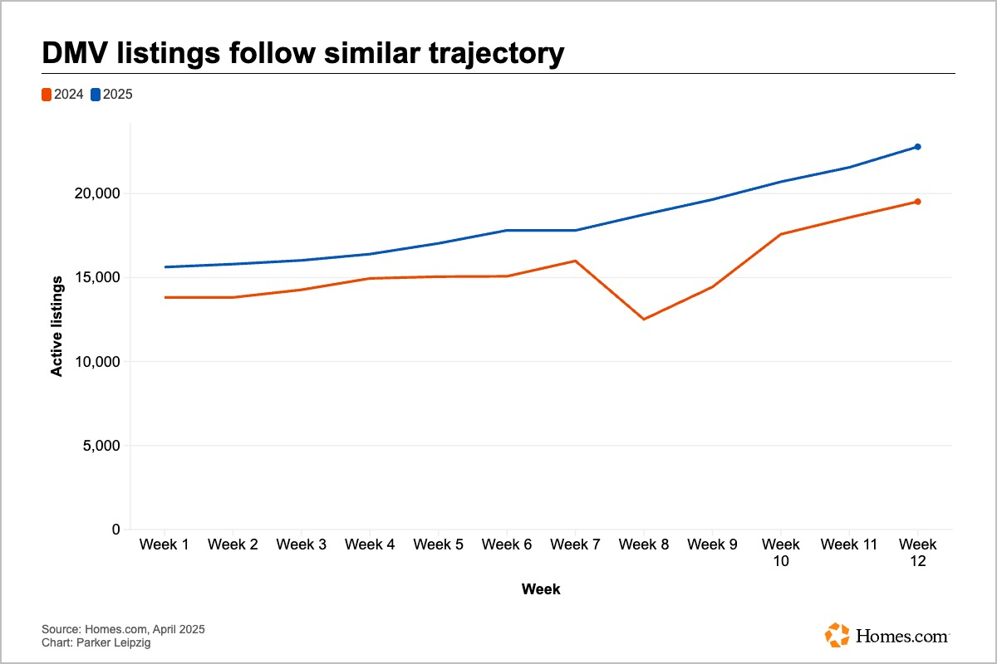The height and width of the screenshot is (664, 997).
Task: Click the Homes.com source citation text
Action: [x=123, y=629]
